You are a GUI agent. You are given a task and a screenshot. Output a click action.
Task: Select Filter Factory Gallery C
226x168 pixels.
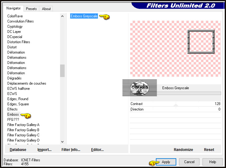point(23,135)
